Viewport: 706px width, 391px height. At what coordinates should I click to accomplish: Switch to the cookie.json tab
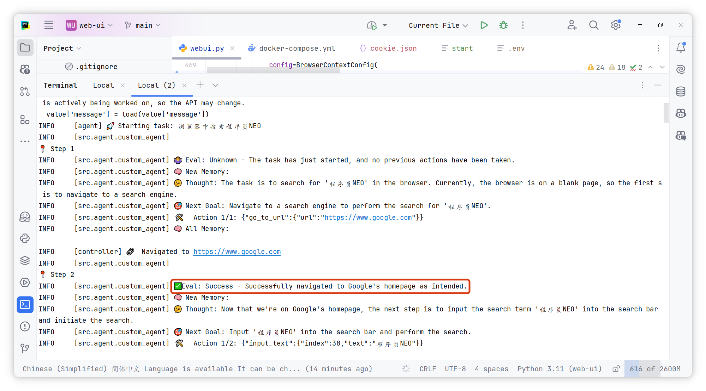388,48
